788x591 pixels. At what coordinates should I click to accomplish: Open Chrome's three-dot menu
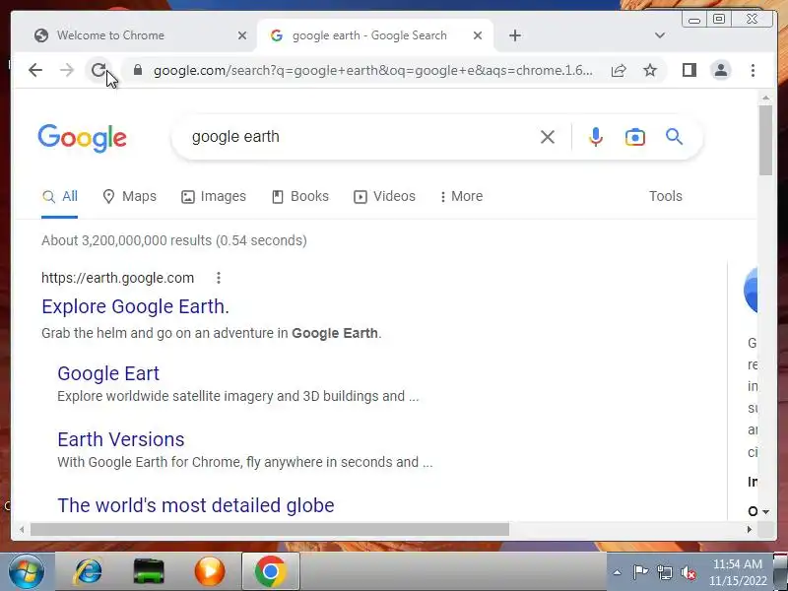click(x=753, y=70)
